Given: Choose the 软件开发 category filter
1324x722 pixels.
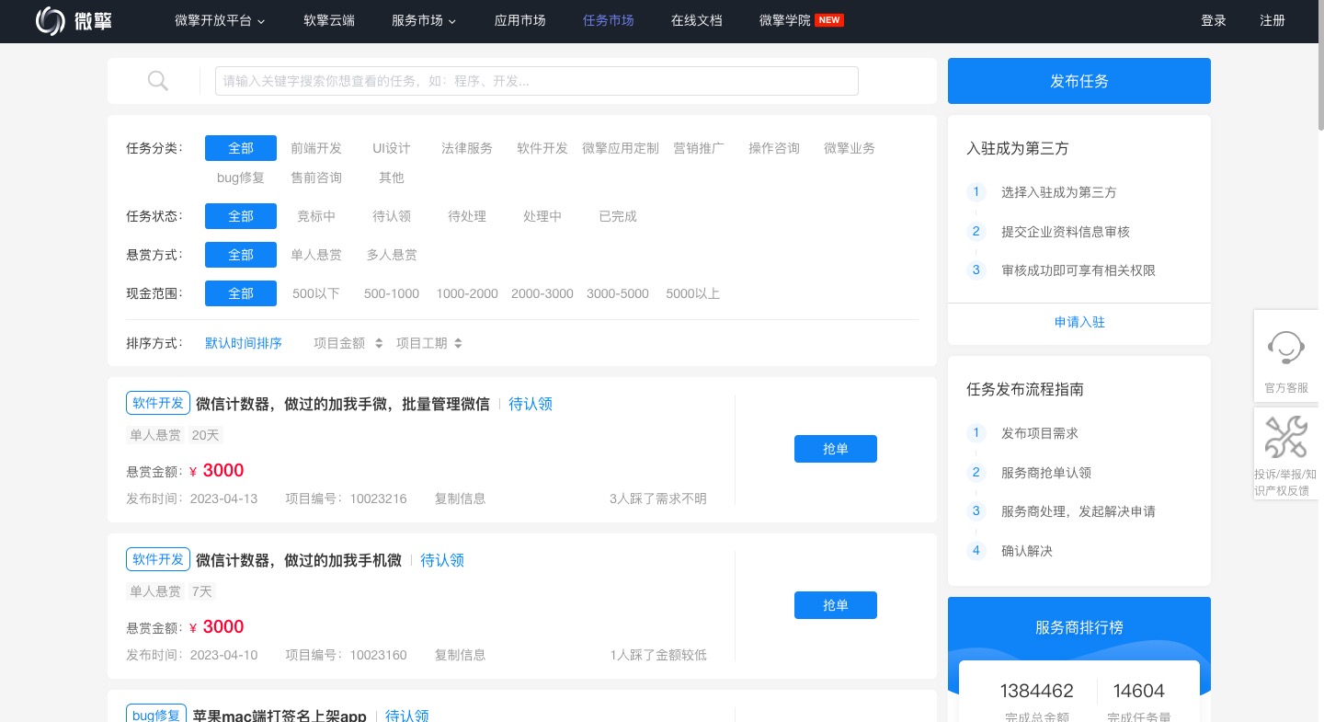Looking at the screenshot, I should coord(542,148).
